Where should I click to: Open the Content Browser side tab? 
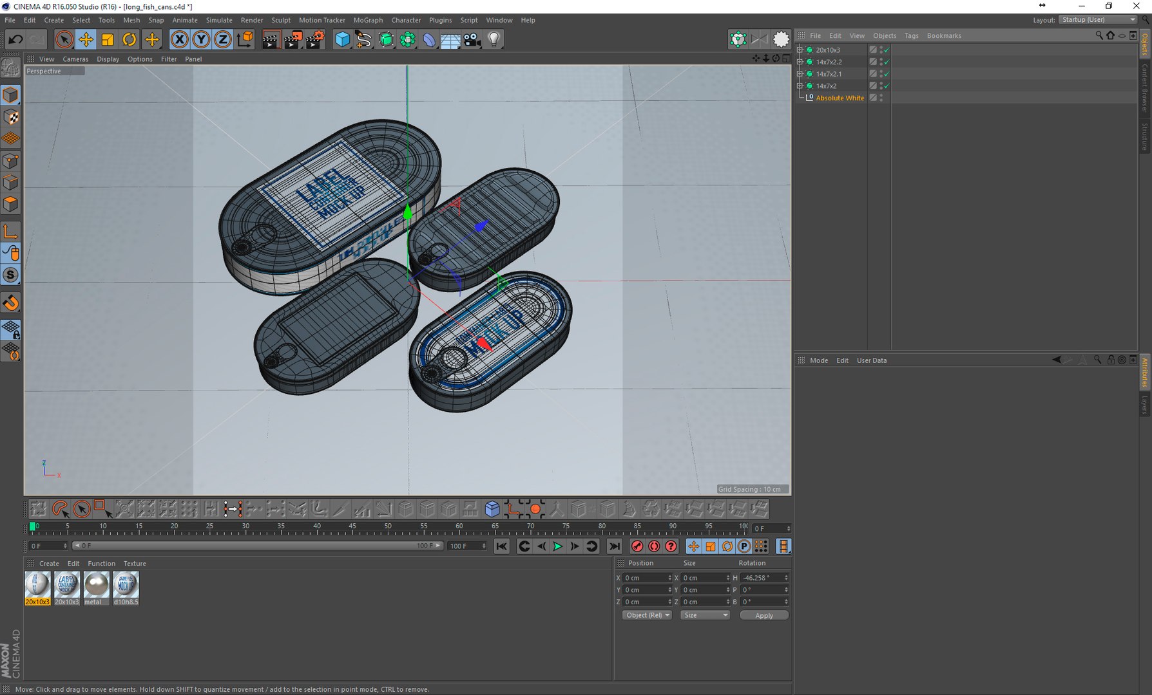[x=1144, y=88]
